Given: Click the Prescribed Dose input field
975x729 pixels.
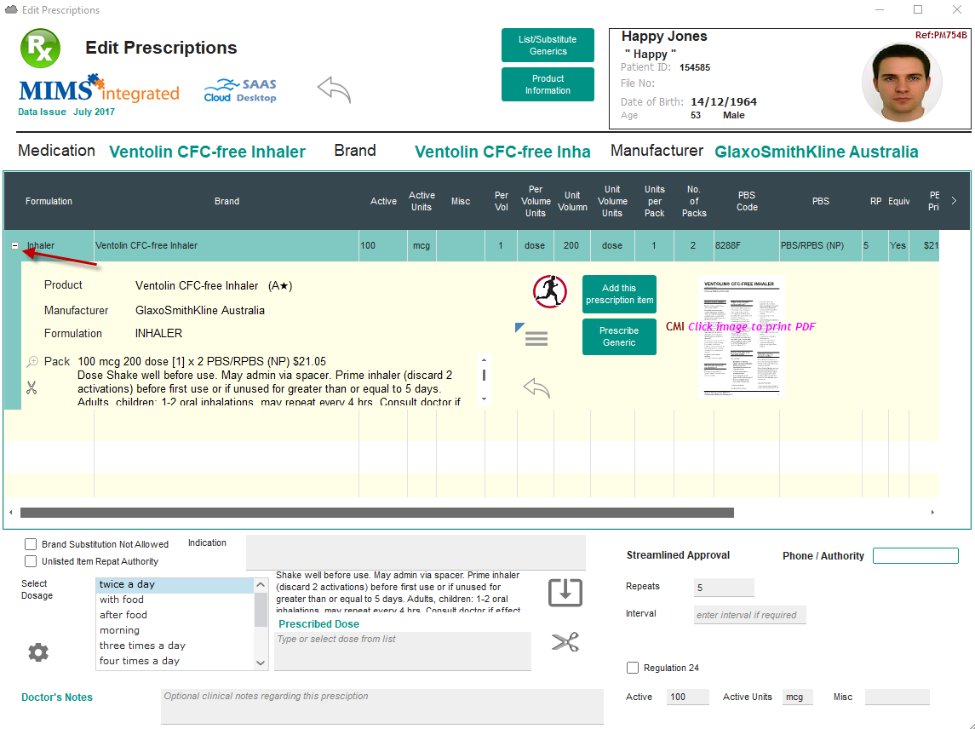Looking at the screenshot, I should tap(403, 652).
